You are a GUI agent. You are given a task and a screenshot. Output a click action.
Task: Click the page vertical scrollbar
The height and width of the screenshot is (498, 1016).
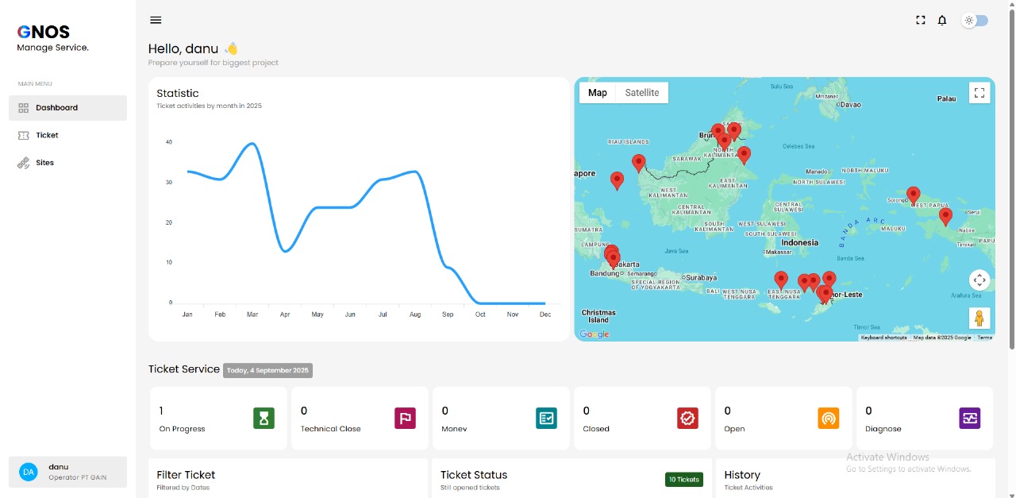tap(1011, 175)
